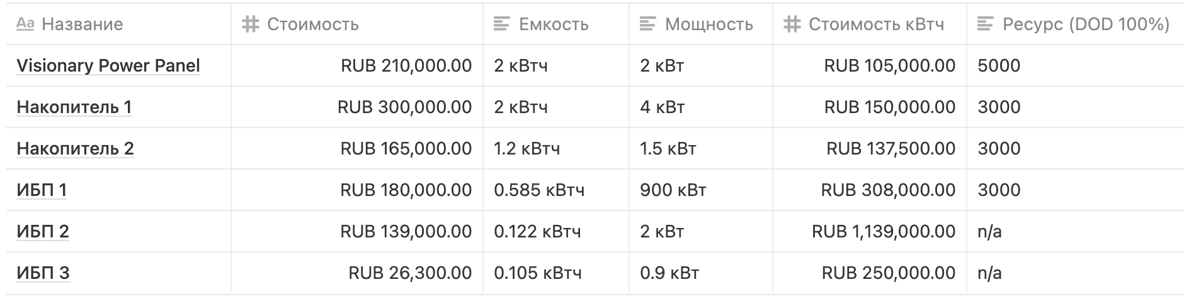Select the RUB 1,139,000.00 cell
Screen dimensions: 1184x299
click(x=870, y=231)
